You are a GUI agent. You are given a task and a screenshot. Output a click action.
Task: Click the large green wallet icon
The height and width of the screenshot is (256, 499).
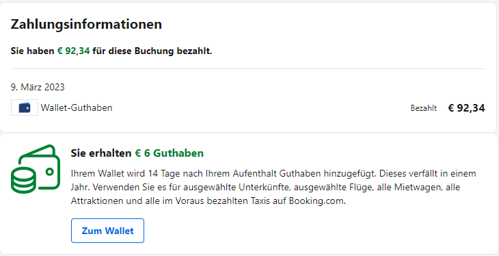(36, 169)
